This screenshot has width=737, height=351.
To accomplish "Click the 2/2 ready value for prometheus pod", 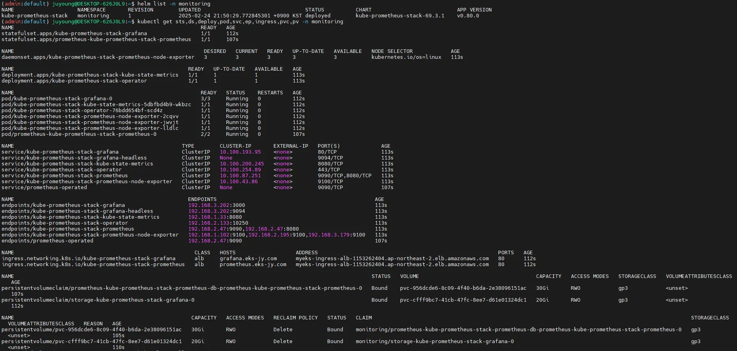I will click(206, 134).
